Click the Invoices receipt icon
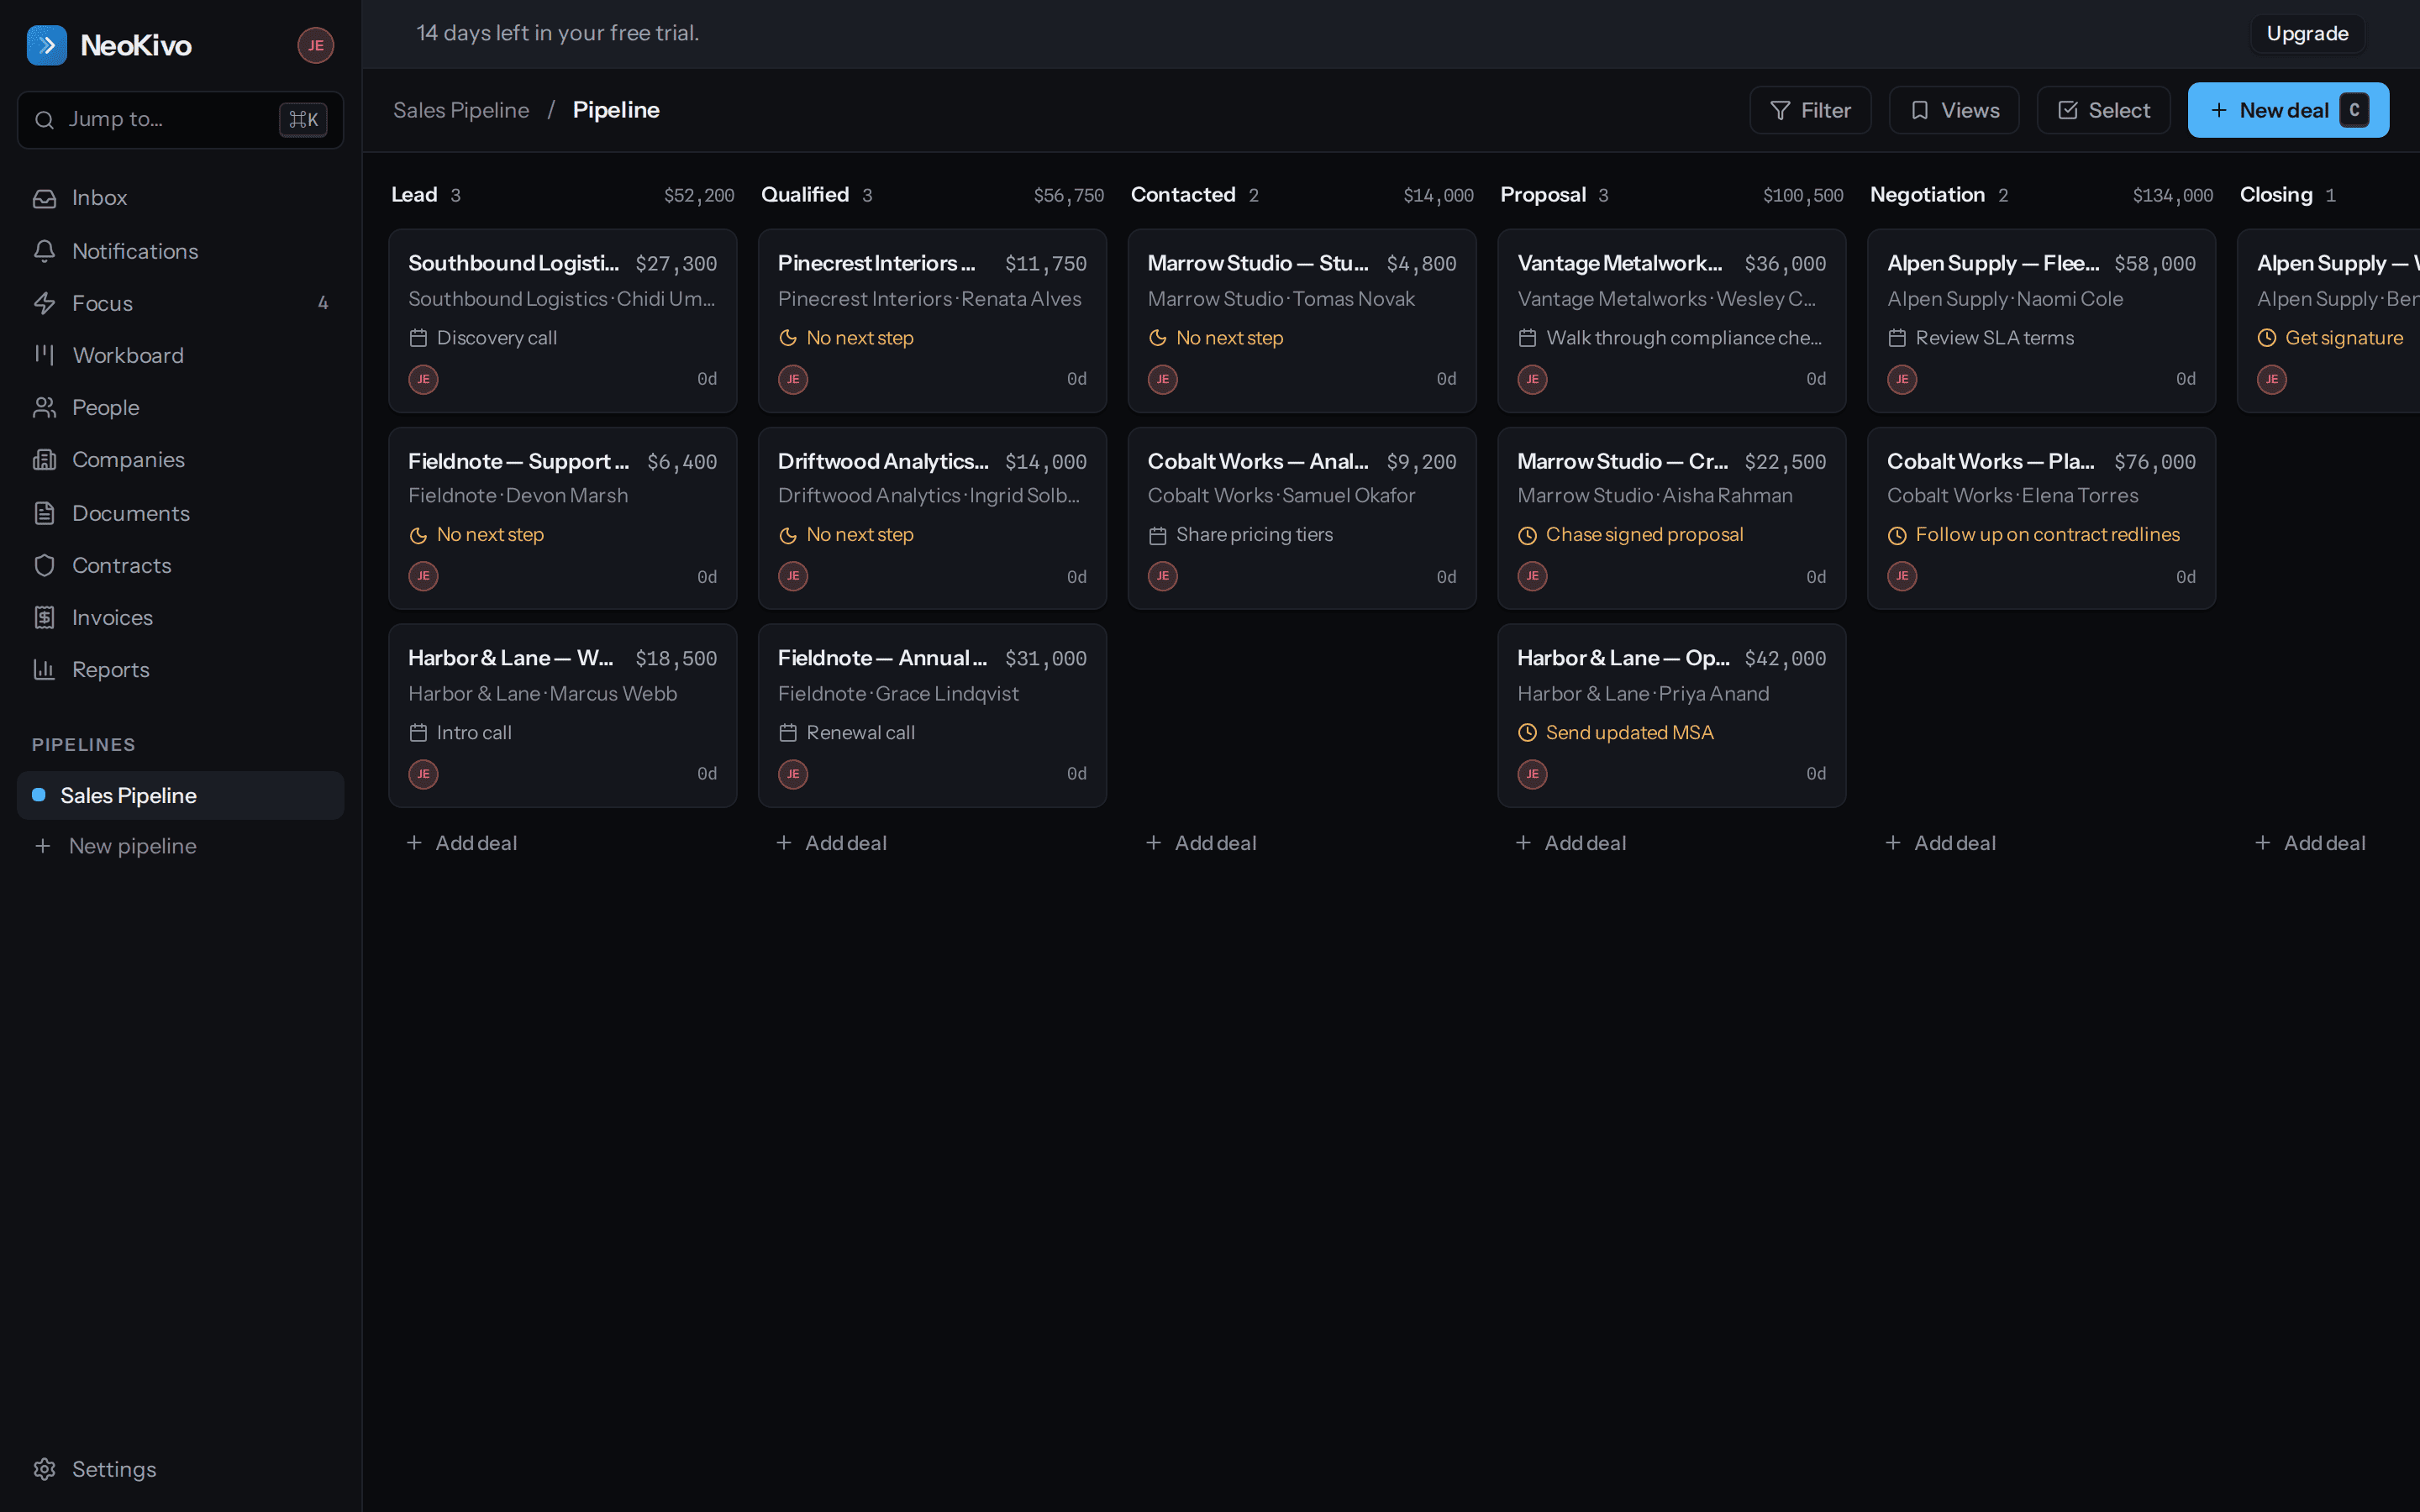This screenshot has width=2420, height=1512. (x=44, y=617)
